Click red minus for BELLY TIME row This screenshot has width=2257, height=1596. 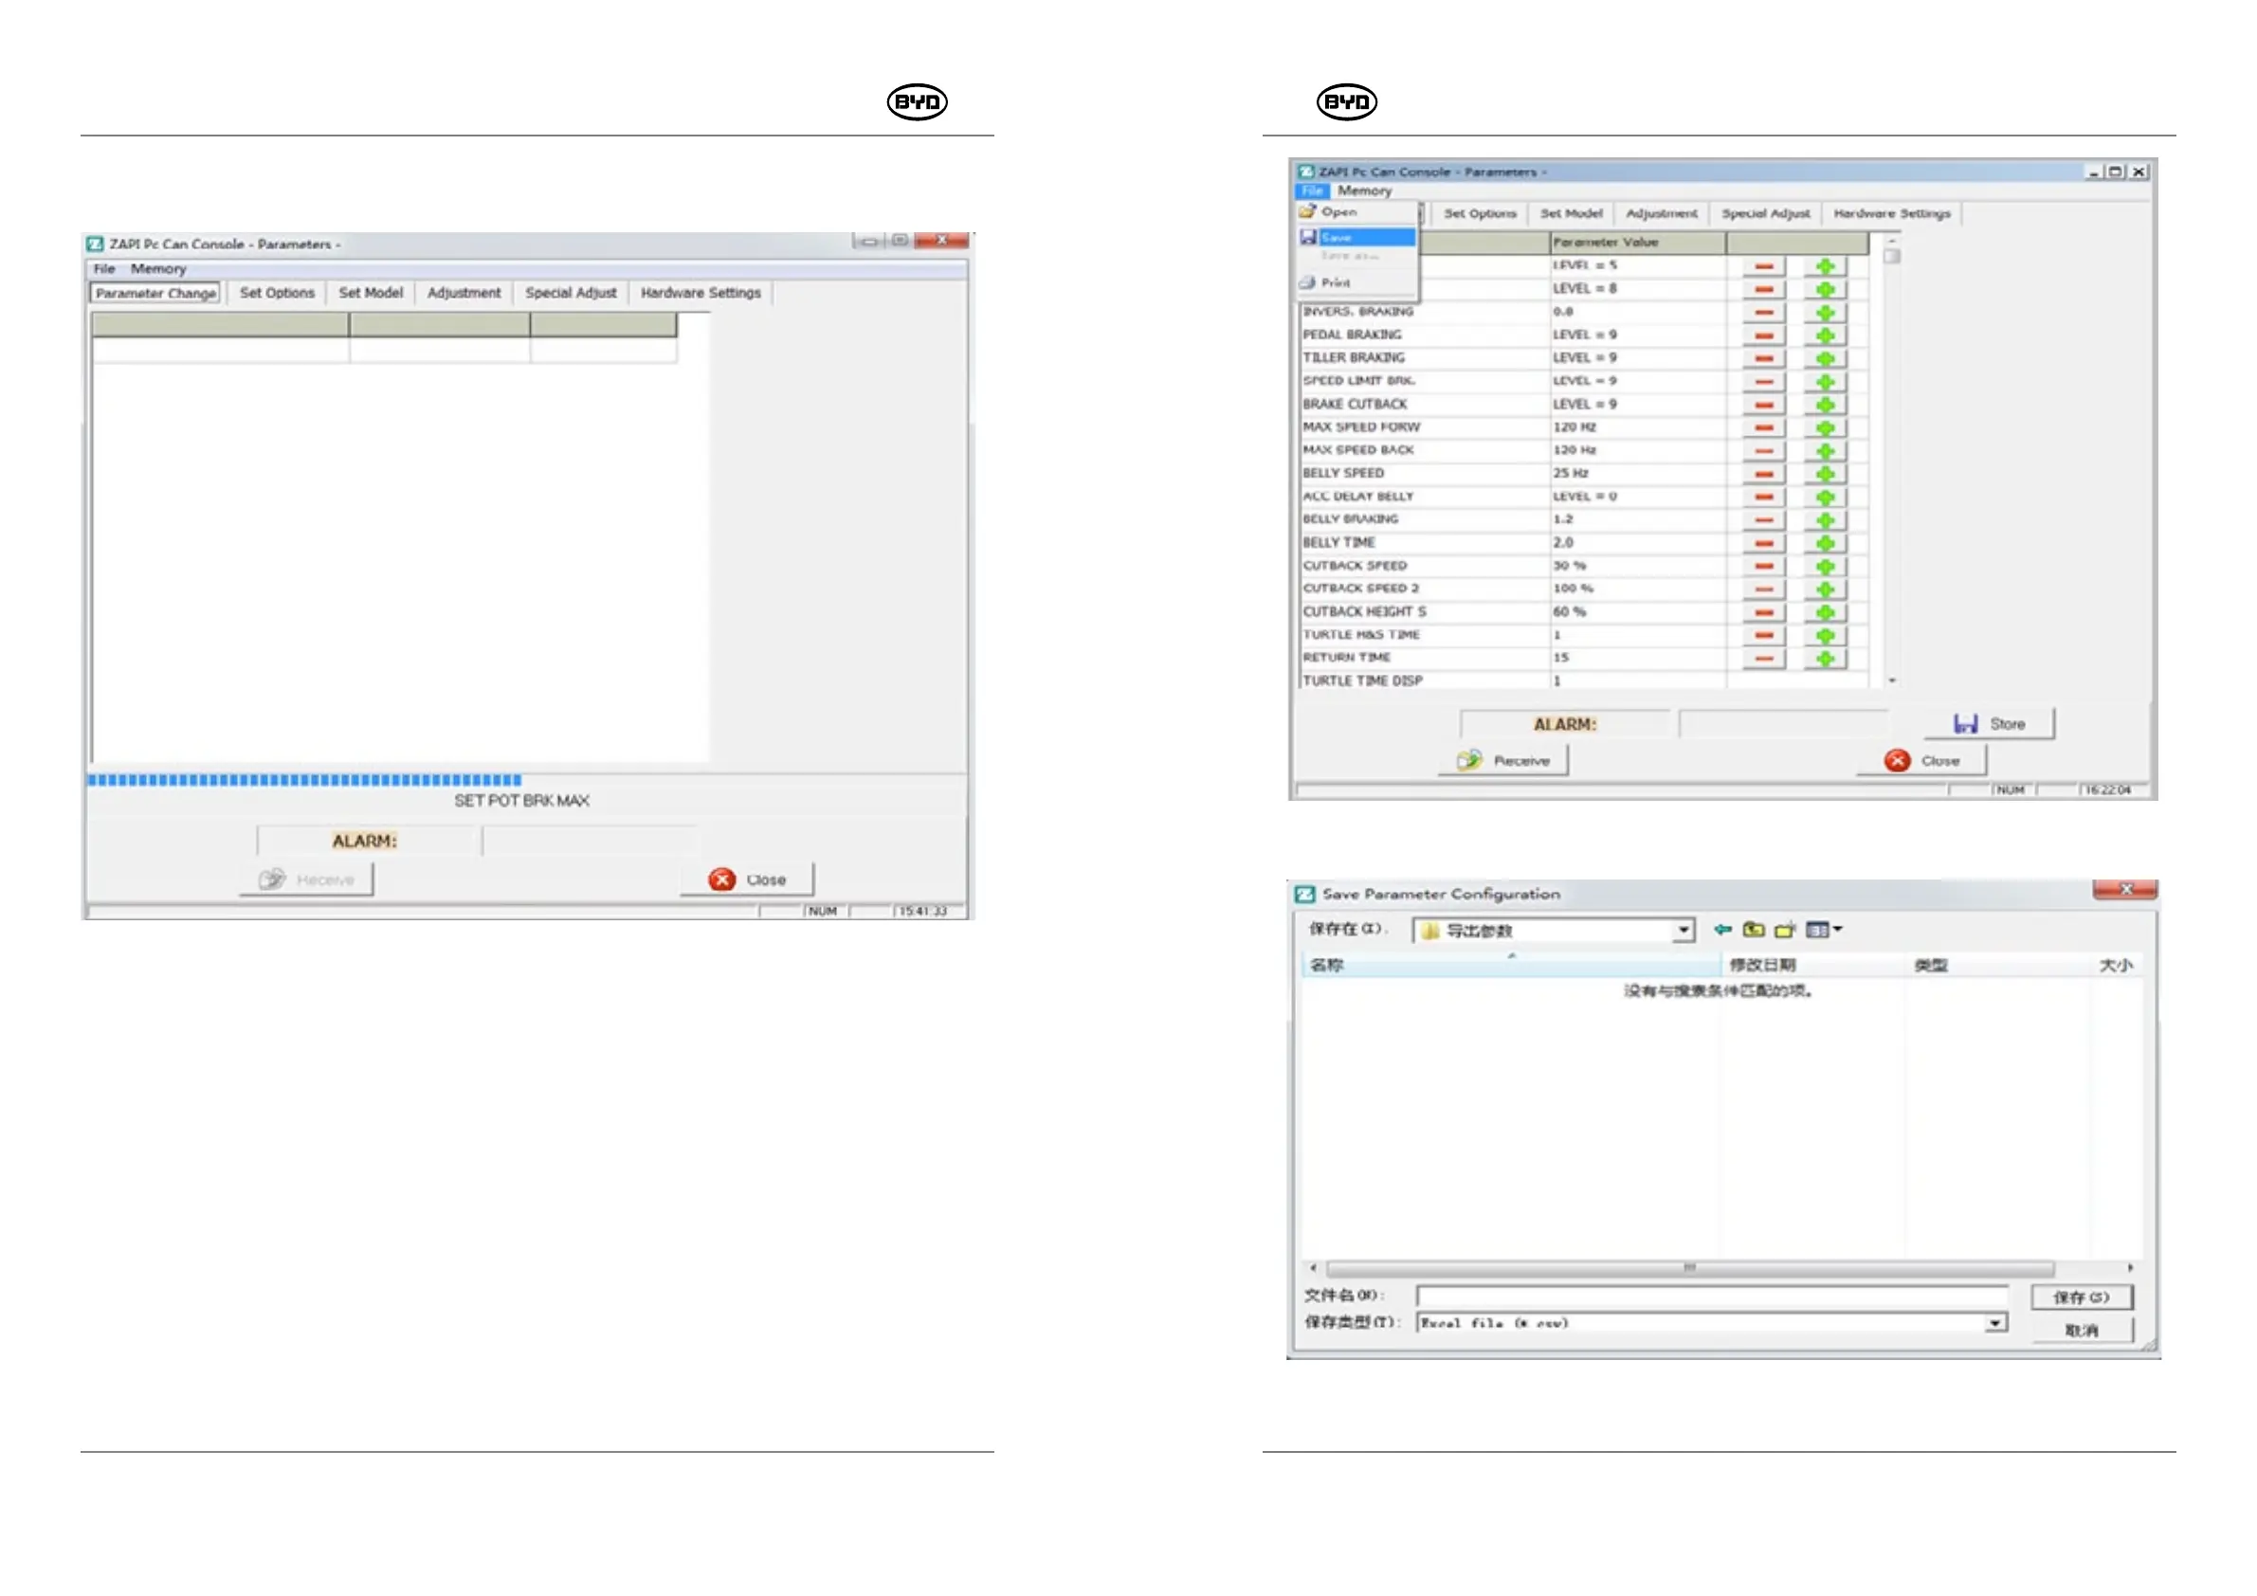1764,543
